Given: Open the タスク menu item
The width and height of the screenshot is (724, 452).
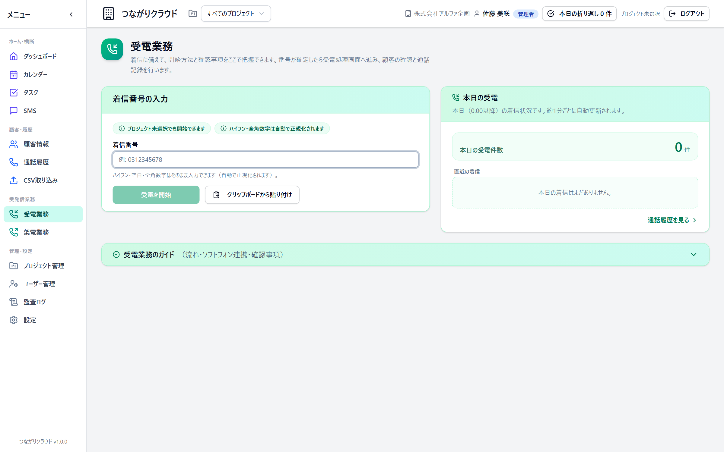Looking at the screenshot, I should [x=43, y=93].
